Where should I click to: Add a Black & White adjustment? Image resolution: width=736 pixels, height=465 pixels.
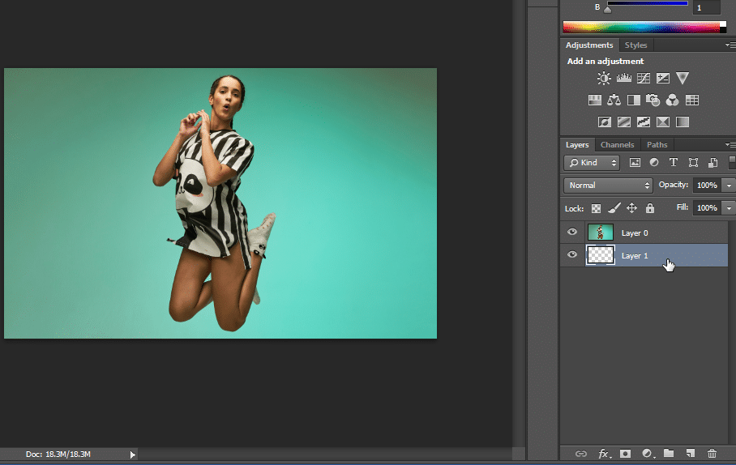click(x=634, y=100)
